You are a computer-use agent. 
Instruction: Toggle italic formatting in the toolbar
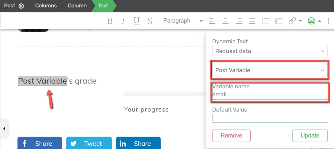(123, 21)
